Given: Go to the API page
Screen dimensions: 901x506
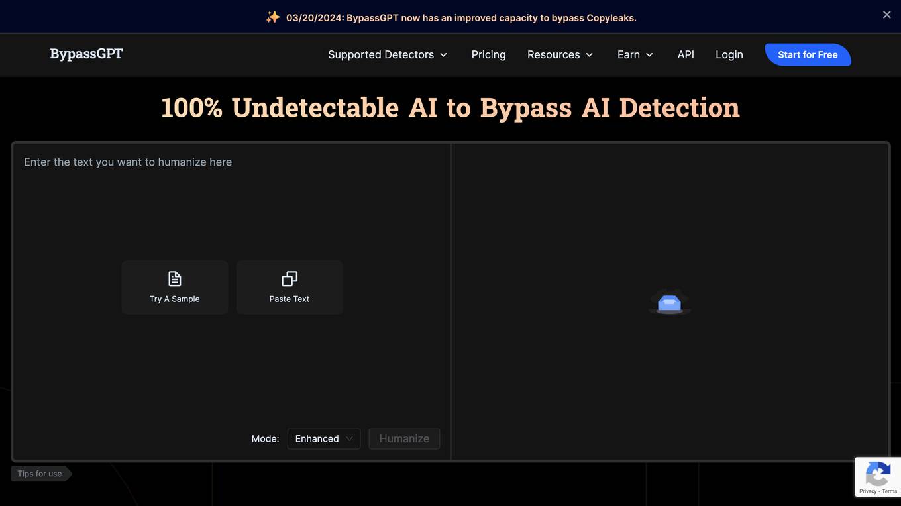Looking at the screenshot, I should click(686, 54).
